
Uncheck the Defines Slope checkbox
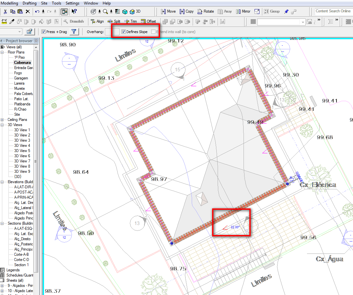[123, 32]
